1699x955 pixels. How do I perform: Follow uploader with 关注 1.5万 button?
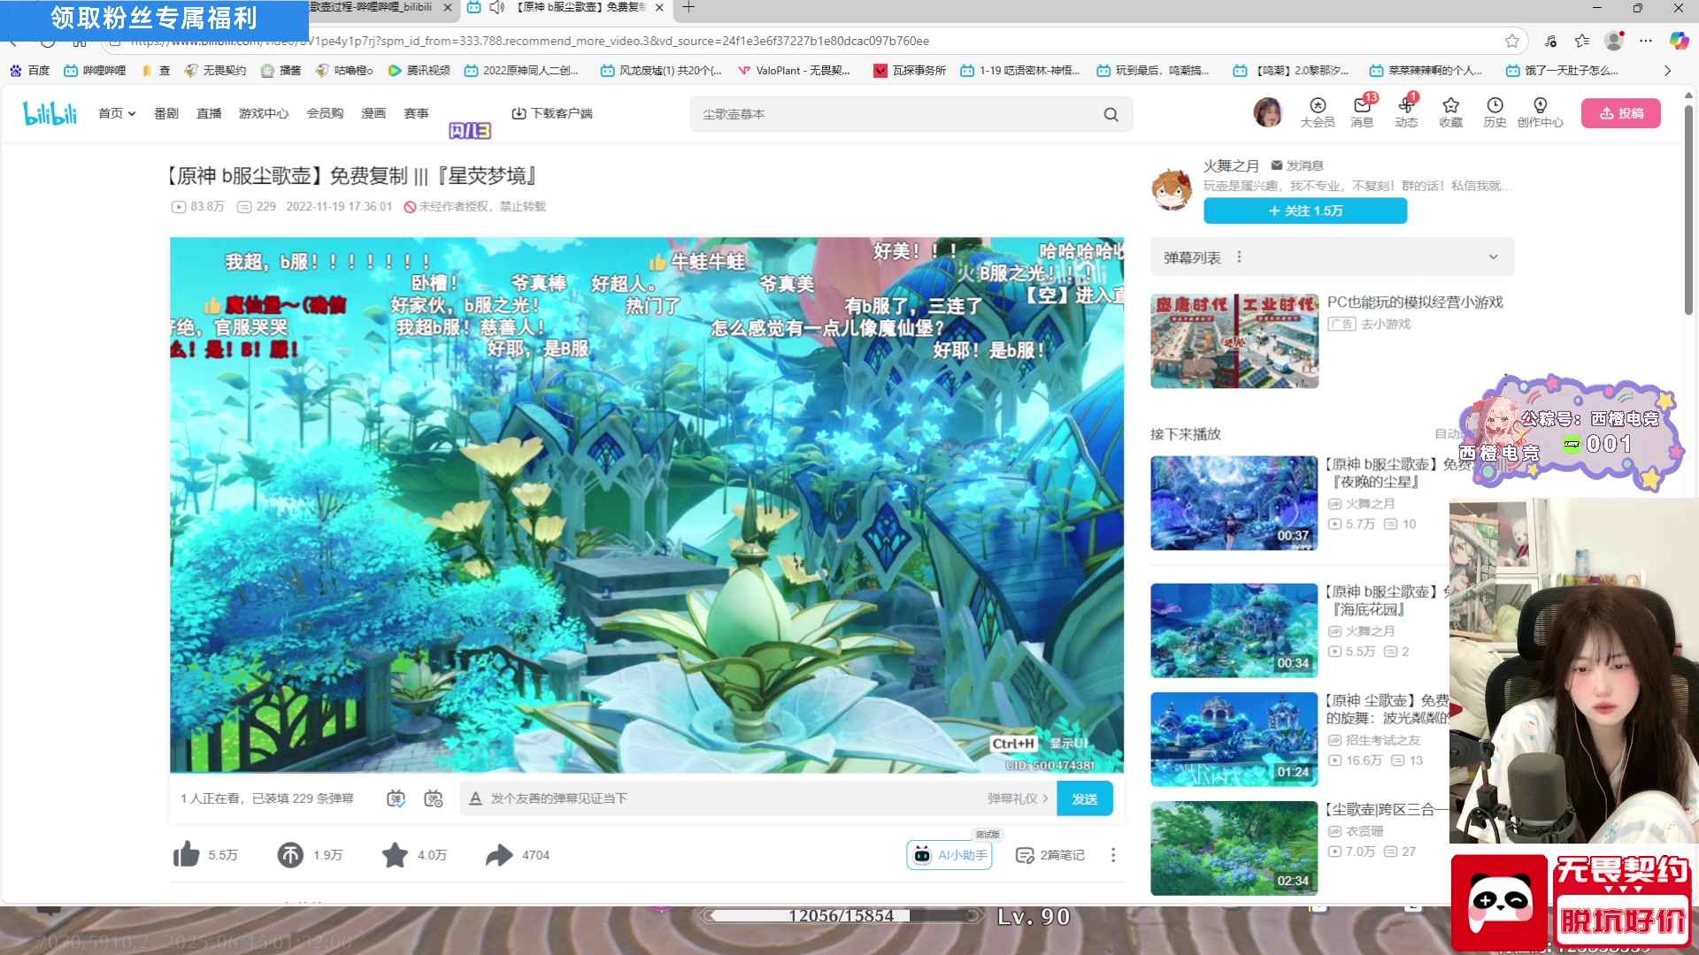1305,210
